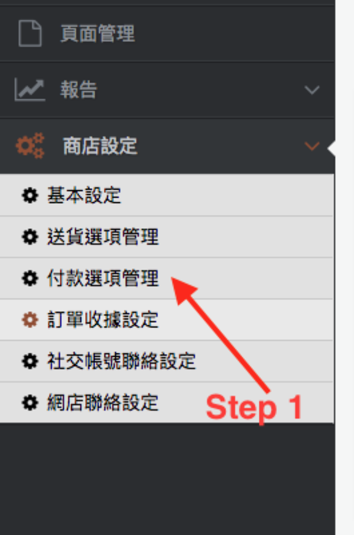Open the 頁面管理 menu item
Screen dimensions: 354x535
click(167, 34)
